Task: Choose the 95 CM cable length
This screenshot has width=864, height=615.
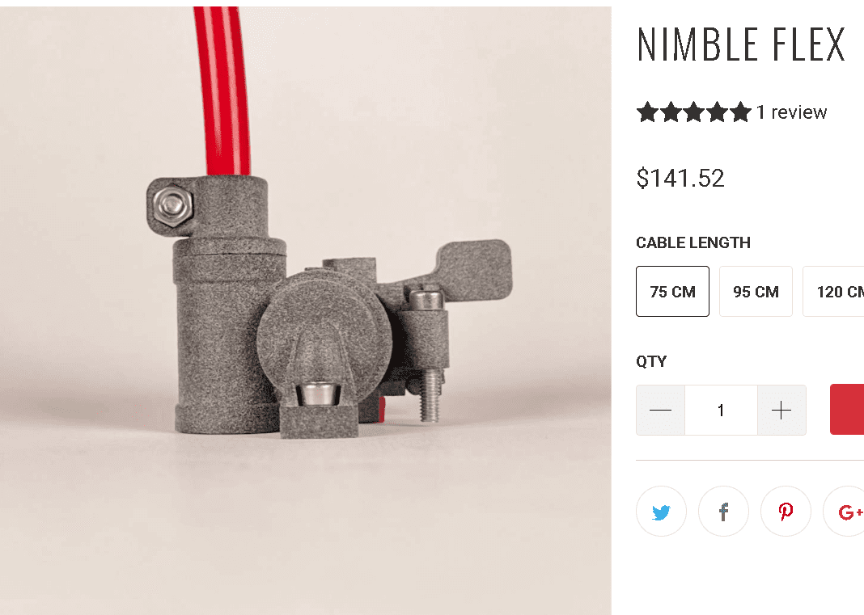Action: pos(756,291)
